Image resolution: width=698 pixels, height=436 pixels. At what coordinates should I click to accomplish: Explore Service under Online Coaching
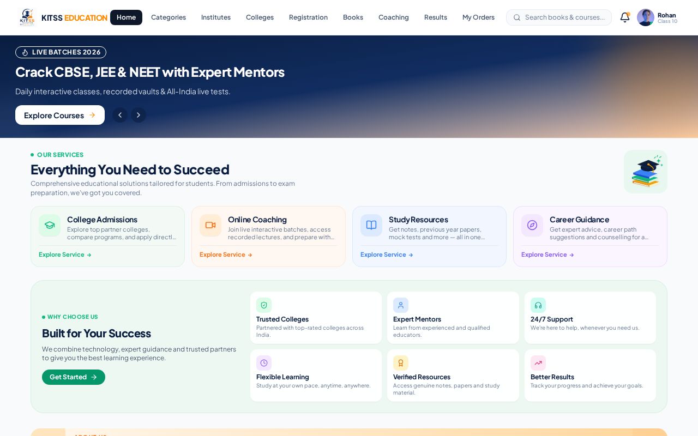pyautogui.click(x=226, y=255)
